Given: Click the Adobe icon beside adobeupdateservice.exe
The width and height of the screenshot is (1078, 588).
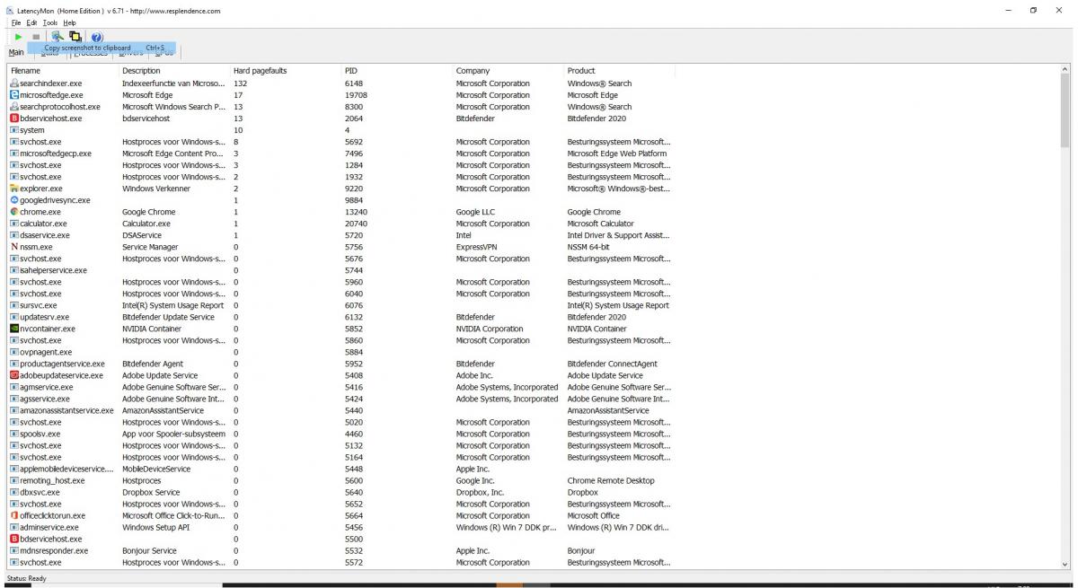Looking at the screenshot, I should tap(14, 375).
